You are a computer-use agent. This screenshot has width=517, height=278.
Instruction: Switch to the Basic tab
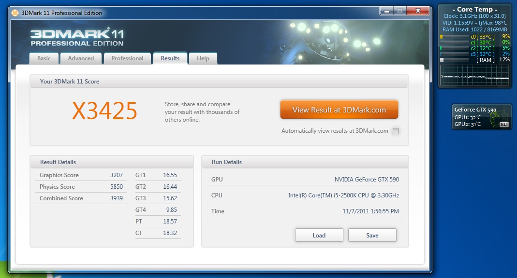tap(44, 58)
